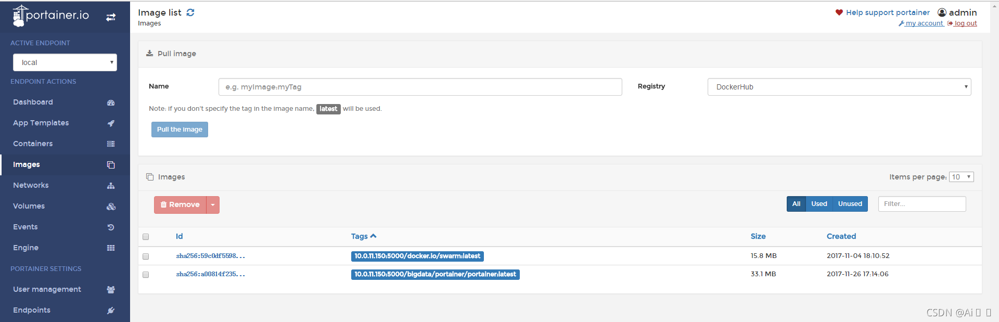Click the Tags sort arrow icon

coord(373,236)
